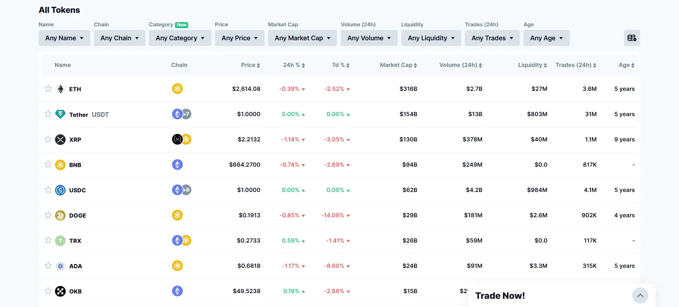679x307 pixels.
Task: Click the XRP token logo icon
Action: click(x=60, y=140)
